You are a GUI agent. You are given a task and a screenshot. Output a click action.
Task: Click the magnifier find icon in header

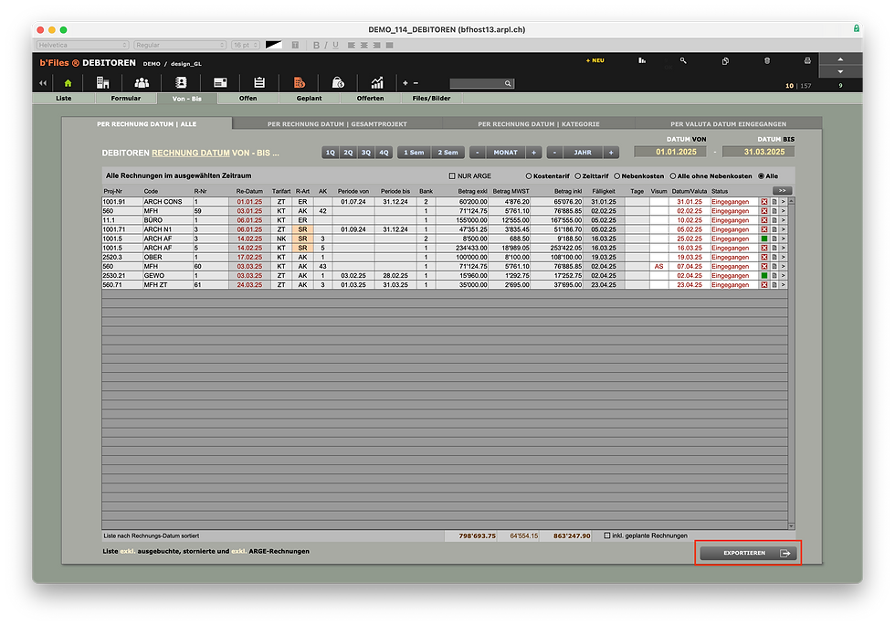[683, 60]
